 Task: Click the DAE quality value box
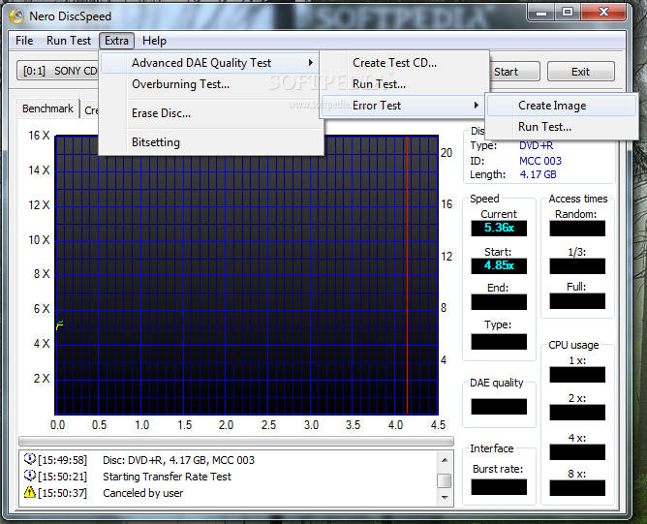[x=499, y=407]
